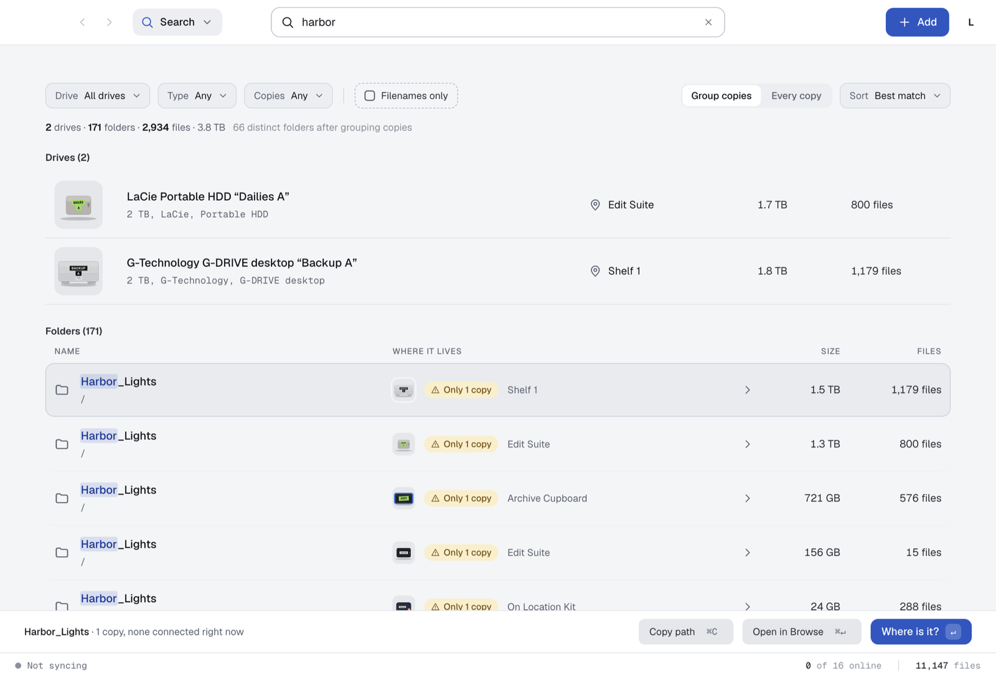Go forward using the right arrow
Image resolution: width=996 pixels, height=678 pixels.
tap(110, 22)
